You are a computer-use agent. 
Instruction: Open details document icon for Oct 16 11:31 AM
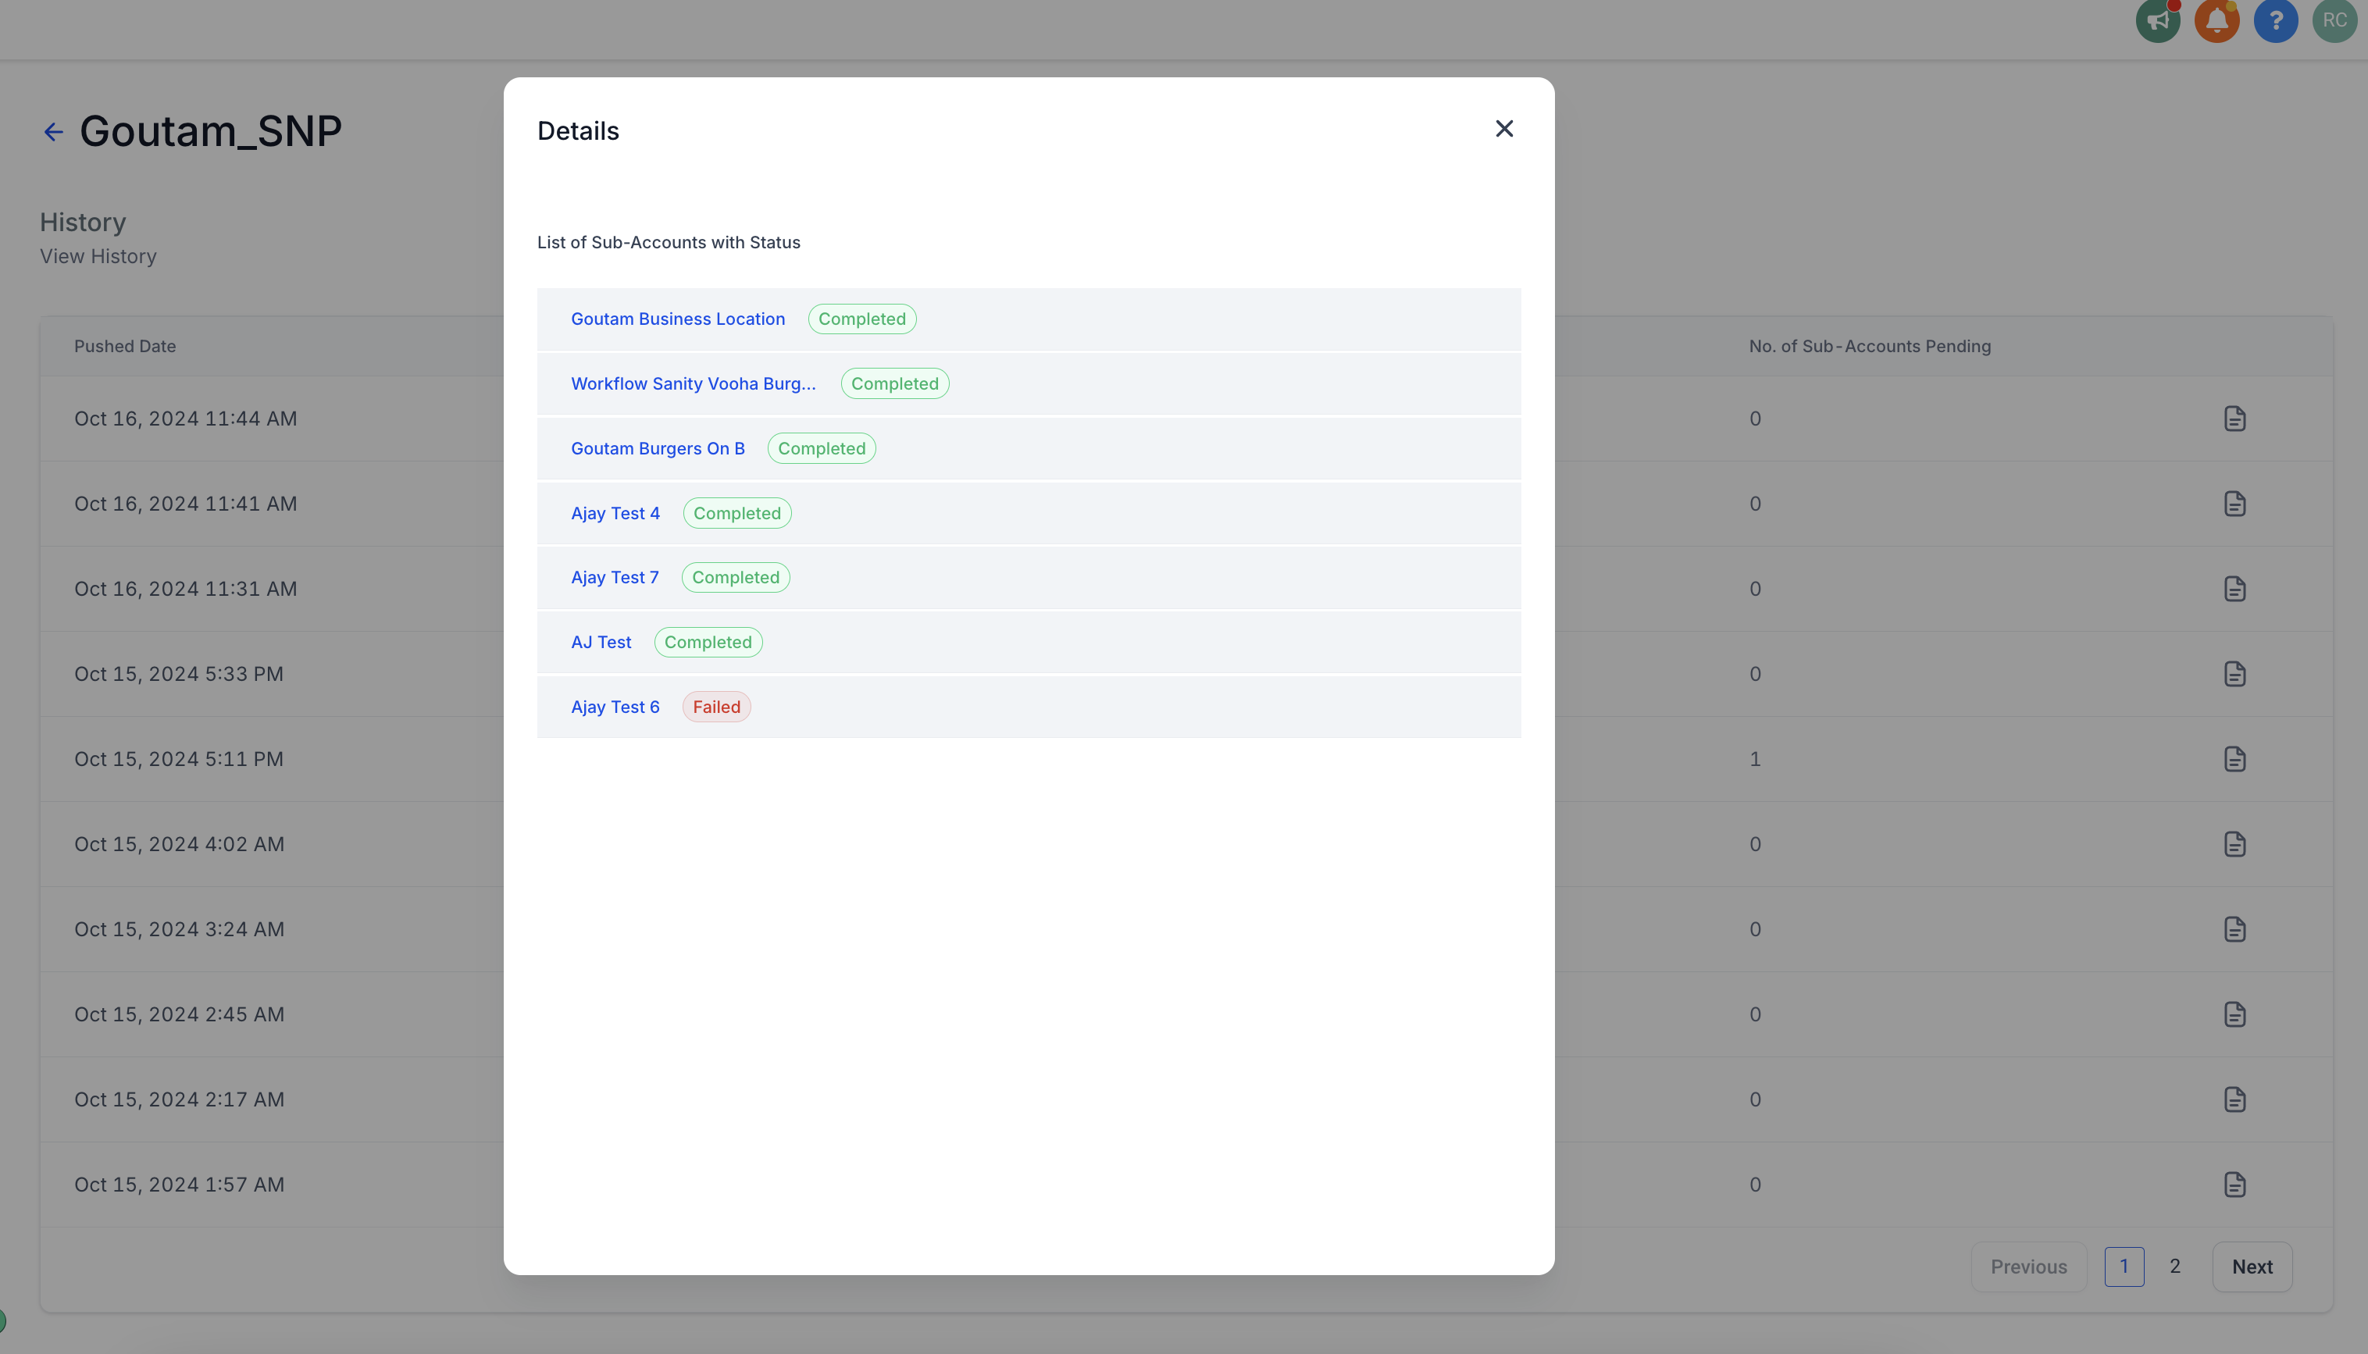click(2234, 589)
